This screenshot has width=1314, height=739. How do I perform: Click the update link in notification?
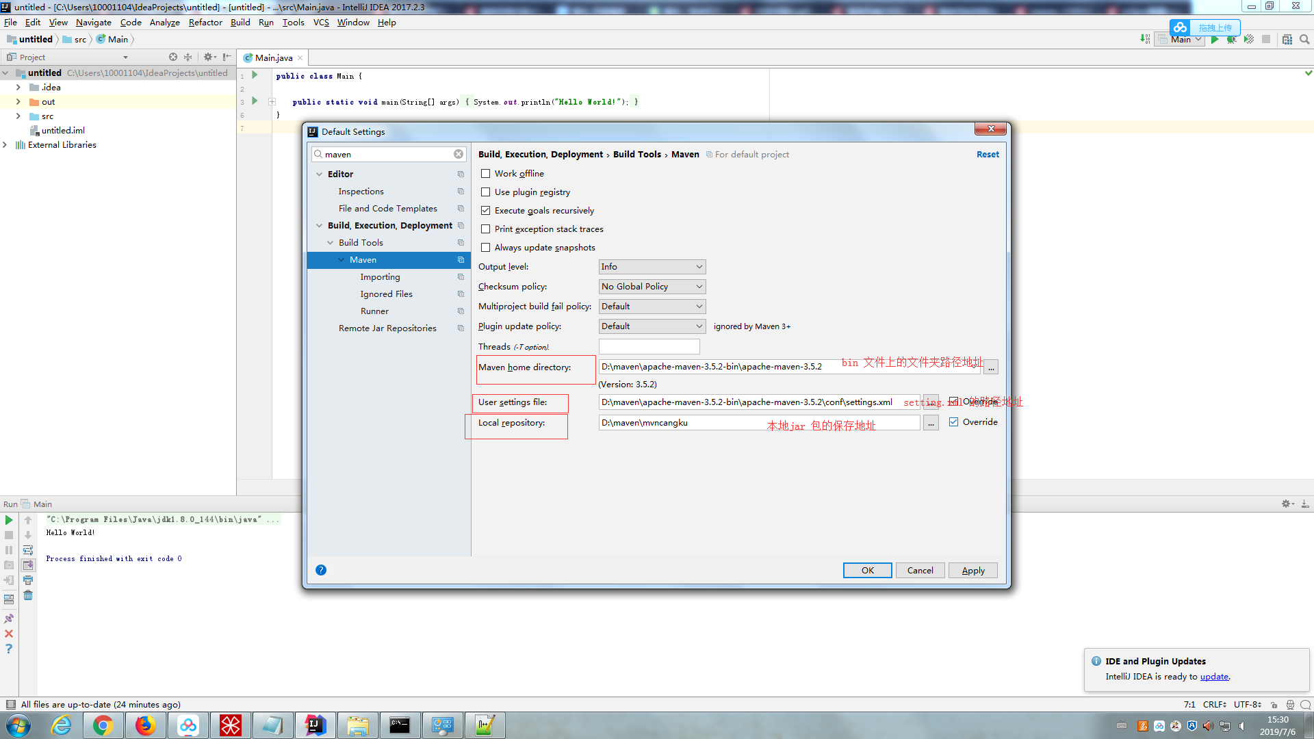coord(1213,677)
